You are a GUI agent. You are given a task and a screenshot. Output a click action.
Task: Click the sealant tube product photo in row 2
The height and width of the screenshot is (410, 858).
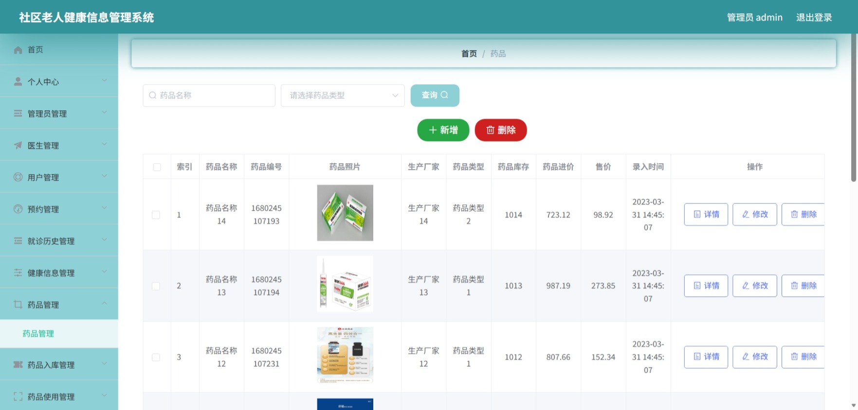click(345, 284)
